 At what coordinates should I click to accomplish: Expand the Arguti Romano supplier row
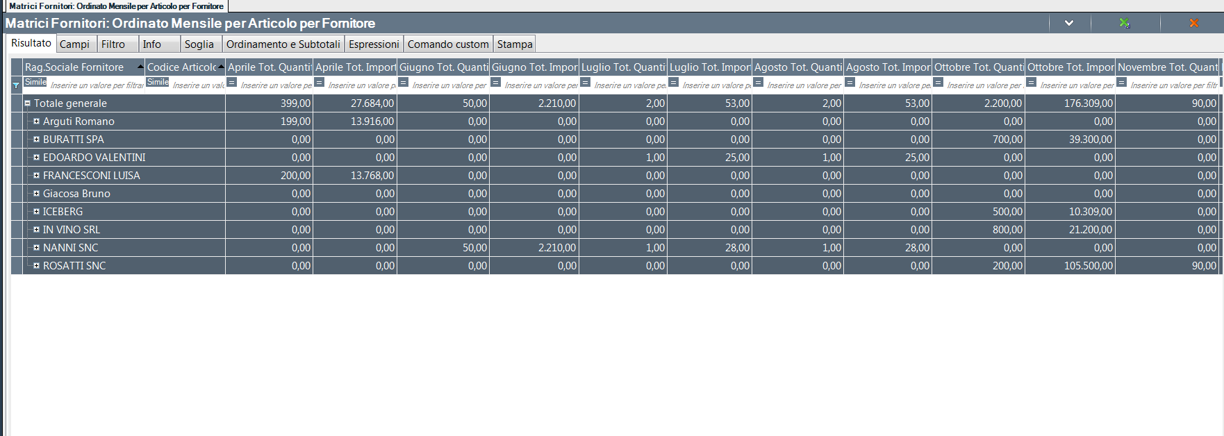(x=37, y=121)
